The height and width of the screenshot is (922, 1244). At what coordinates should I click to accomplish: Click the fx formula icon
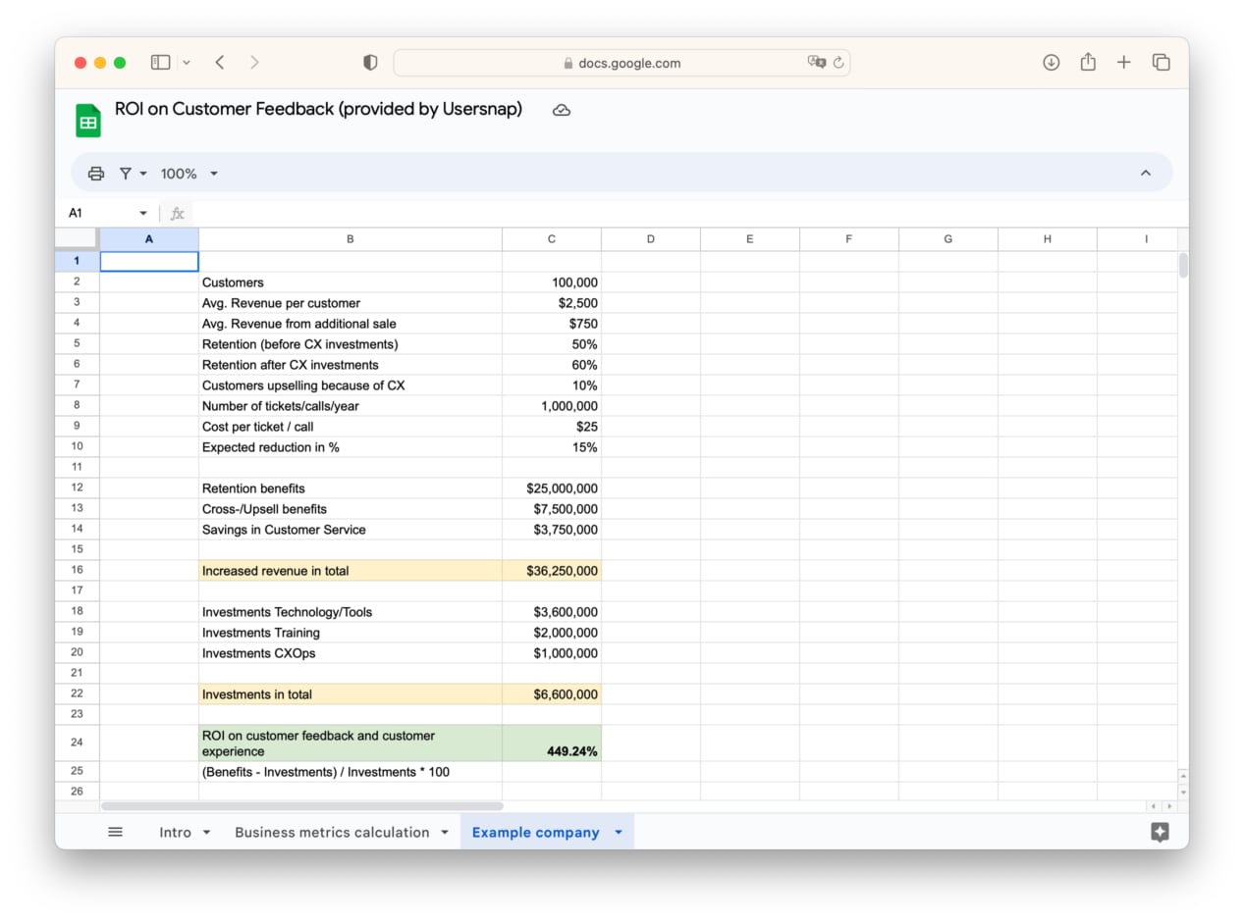click(176, 213)
